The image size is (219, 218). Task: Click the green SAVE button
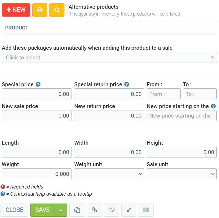(42, 210)
